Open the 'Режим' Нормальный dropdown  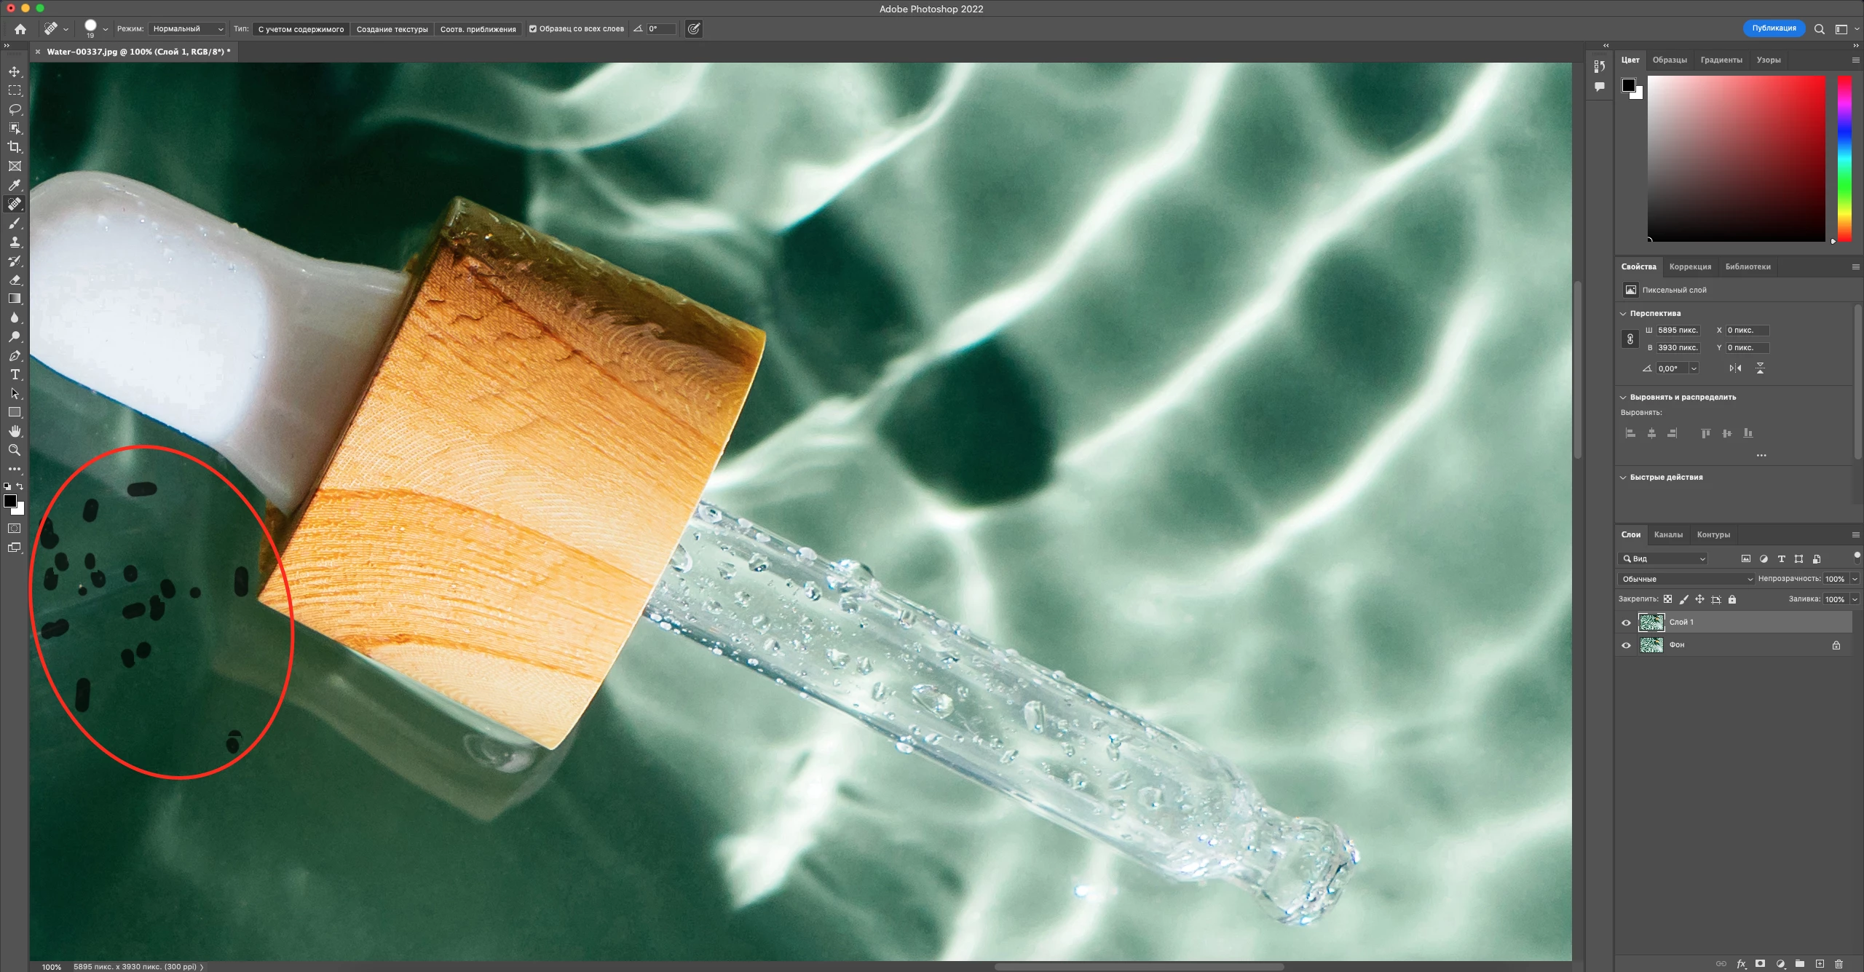(187, 29)
